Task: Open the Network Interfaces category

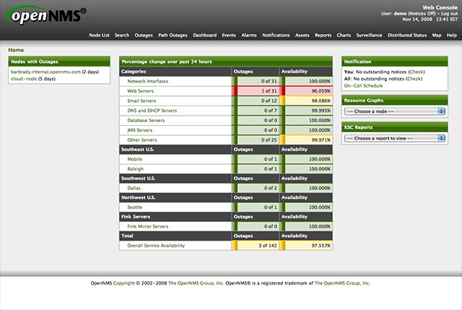Action: [x=147, y=81]
